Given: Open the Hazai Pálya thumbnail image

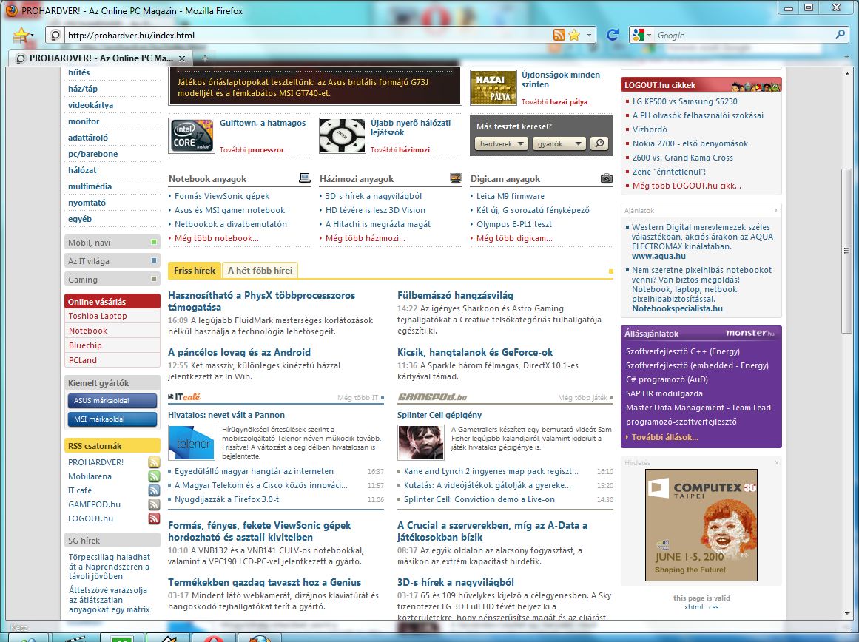Looking at the screenshot, I should point(493,87).
